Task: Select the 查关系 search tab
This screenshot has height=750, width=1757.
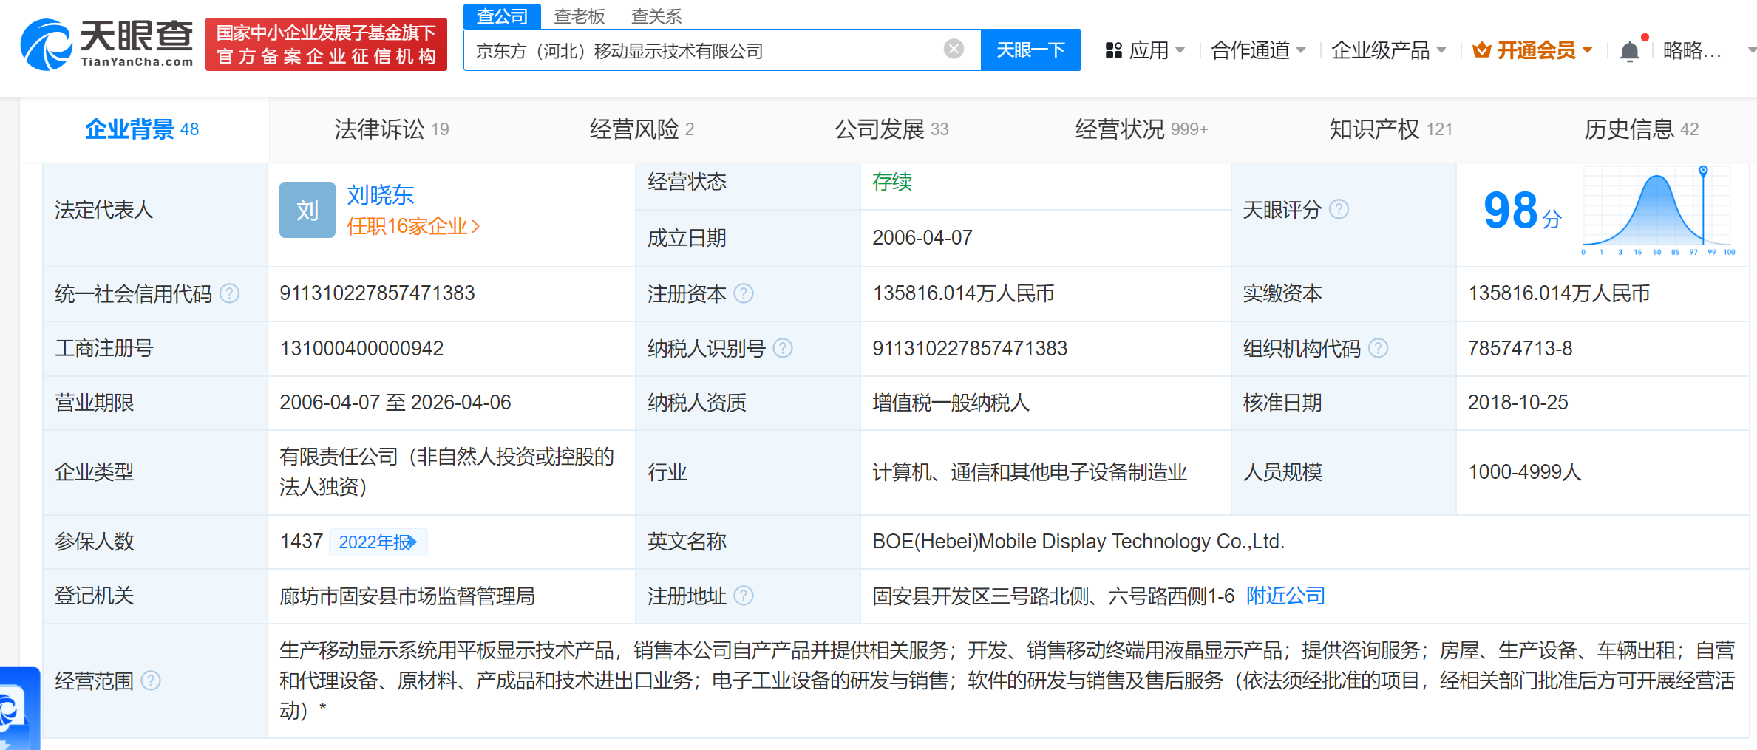Action: point(656,16)
